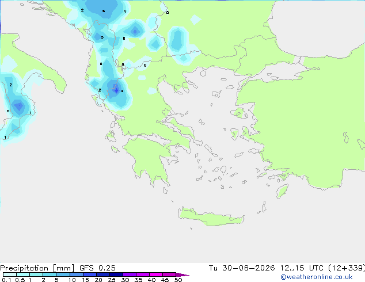The image size is (365, 282).
Task: Click the legend tick label "10"
Action: 72,280
